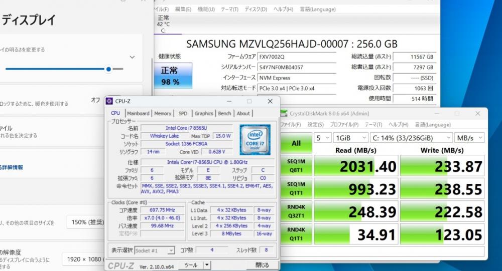Open the Mainboard tab in CPU-Z
The width and height of the screenshot is (502, 271).
coord(138,113)
